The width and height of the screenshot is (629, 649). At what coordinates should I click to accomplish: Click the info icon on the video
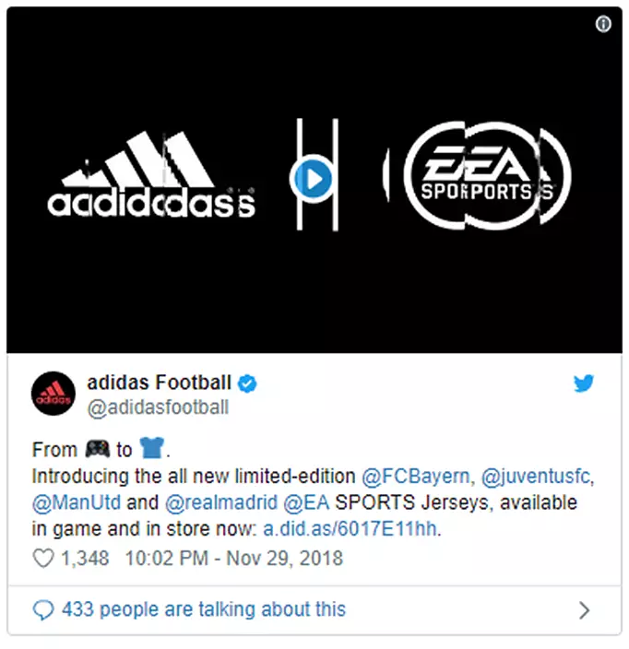click(x=603, y=25)
